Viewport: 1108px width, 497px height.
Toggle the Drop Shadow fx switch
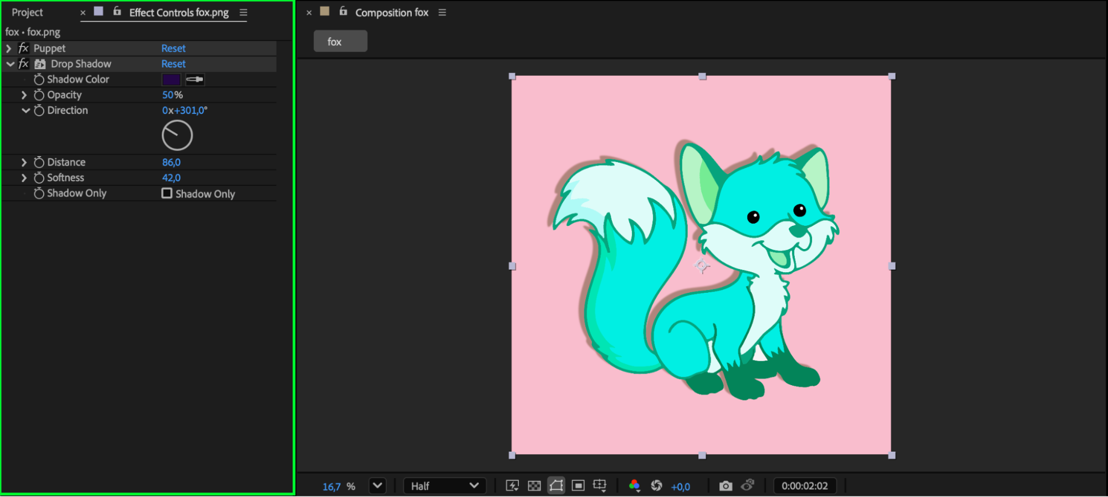coord(23,64)
